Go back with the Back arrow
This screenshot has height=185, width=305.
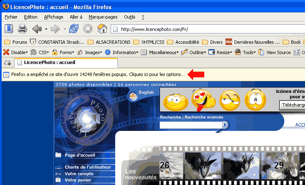point(37,29)
